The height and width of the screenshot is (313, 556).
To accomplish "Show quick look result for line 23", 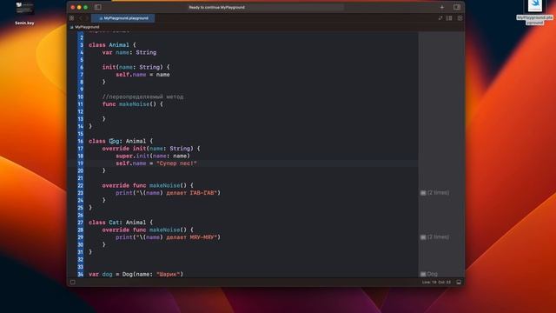I will tap(423, 193).
